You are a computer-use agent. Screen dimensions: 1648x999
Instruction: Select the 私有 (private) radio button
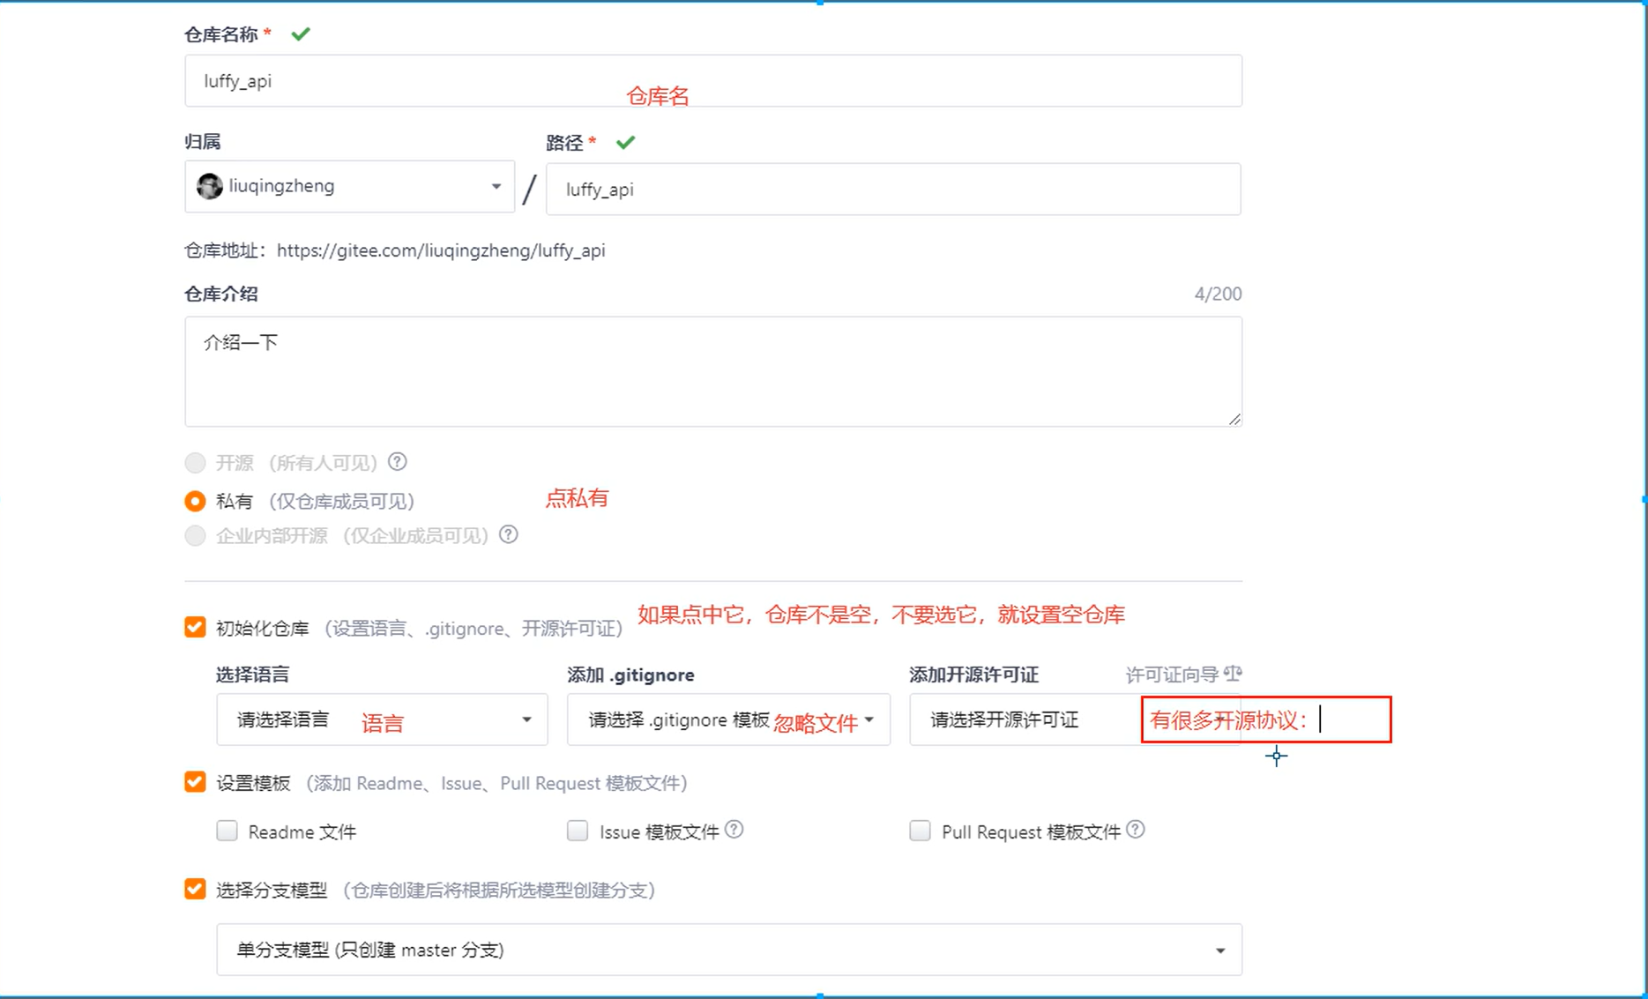(195, 501)
